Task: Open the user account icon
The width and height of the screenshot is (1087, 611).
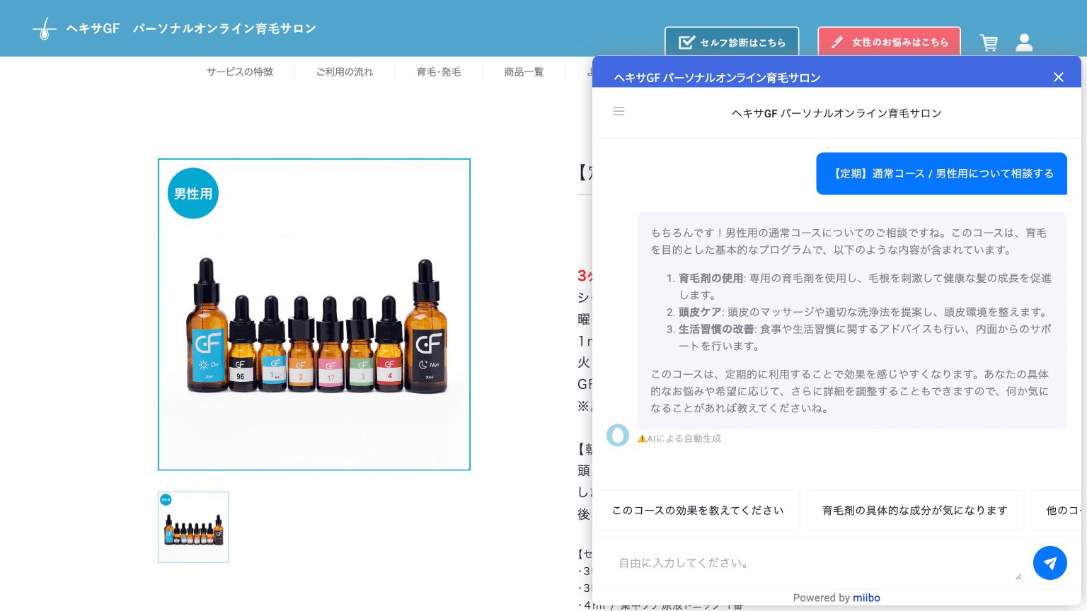Action: (x=1024, y=42)
